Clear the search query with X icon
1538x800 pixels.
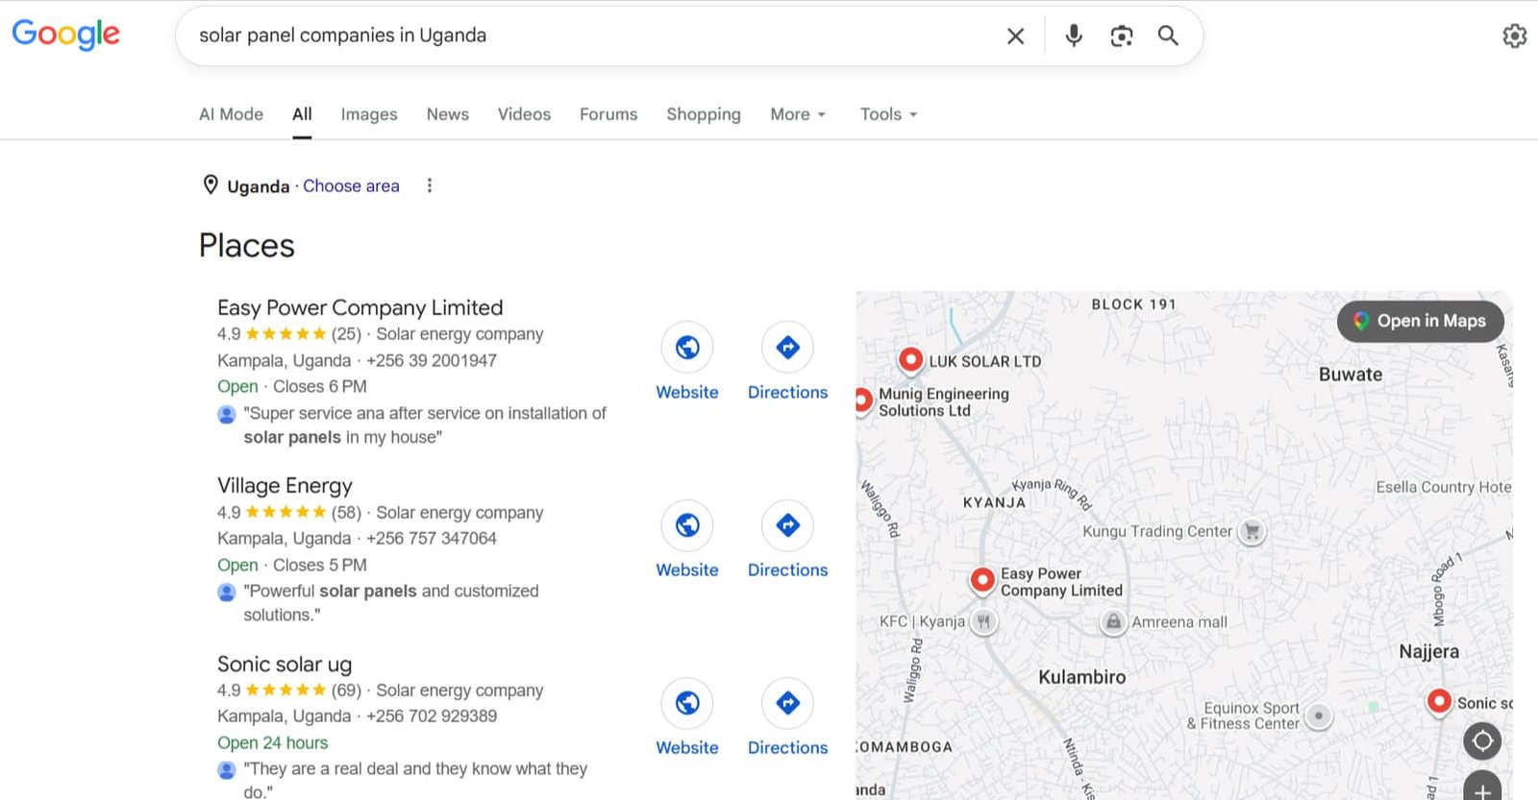1015,36
